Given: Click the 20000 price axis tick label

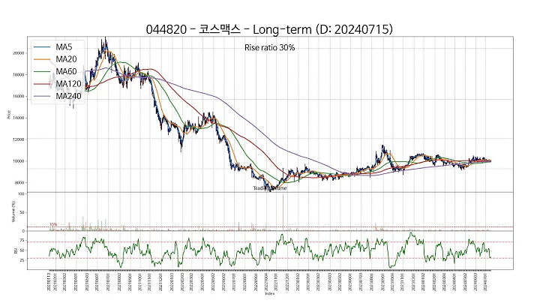Looking at the screenshot, I should 19,53.
